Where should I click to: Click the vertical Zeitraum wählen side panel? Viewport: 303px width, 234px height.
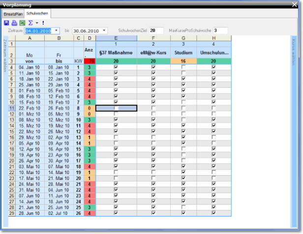(x=5, y=55)
